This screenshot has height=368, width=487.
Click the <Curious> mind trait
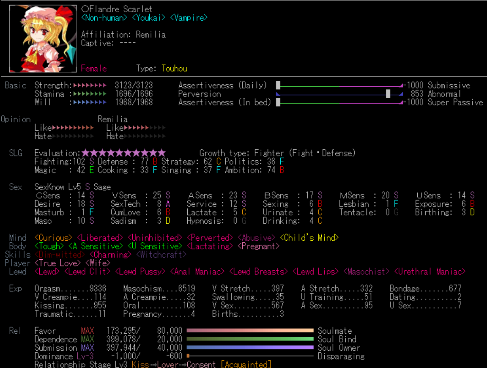click(x=53, y=238)
